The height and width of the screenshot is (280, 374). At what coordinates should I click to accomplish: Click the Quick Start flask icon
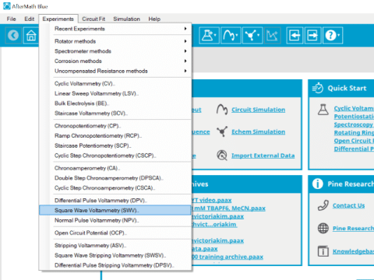click(x=323, y=110)
